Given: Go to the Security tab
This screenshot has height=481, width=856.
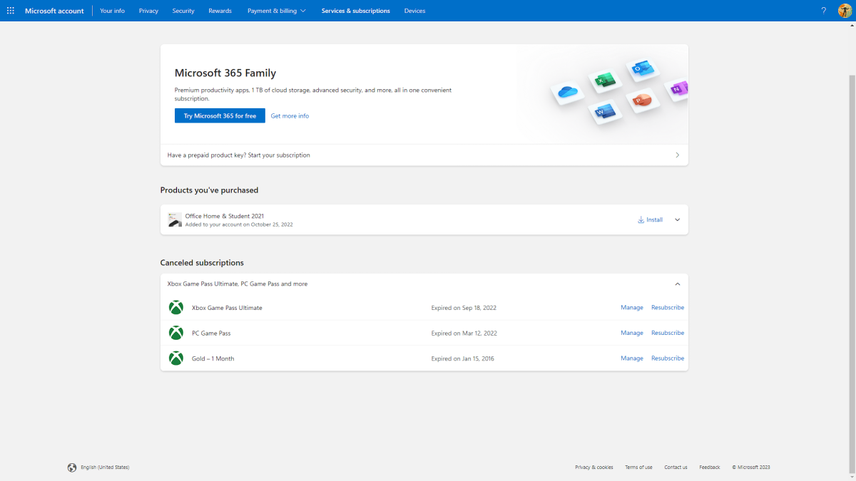Looking at the screenshot, I should click(x=183, y=11).
